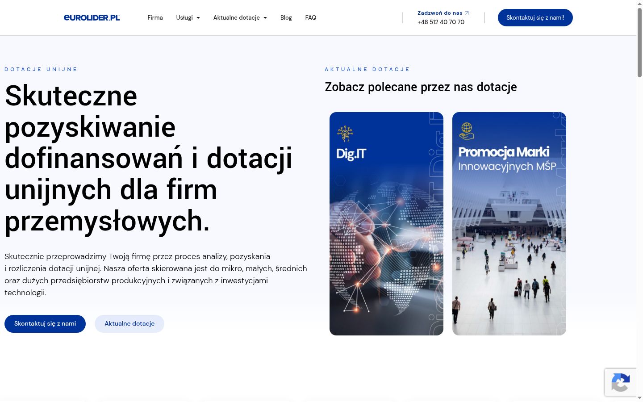Click the scrollbar down arrow
643x402 pixels.
point(639,398)
